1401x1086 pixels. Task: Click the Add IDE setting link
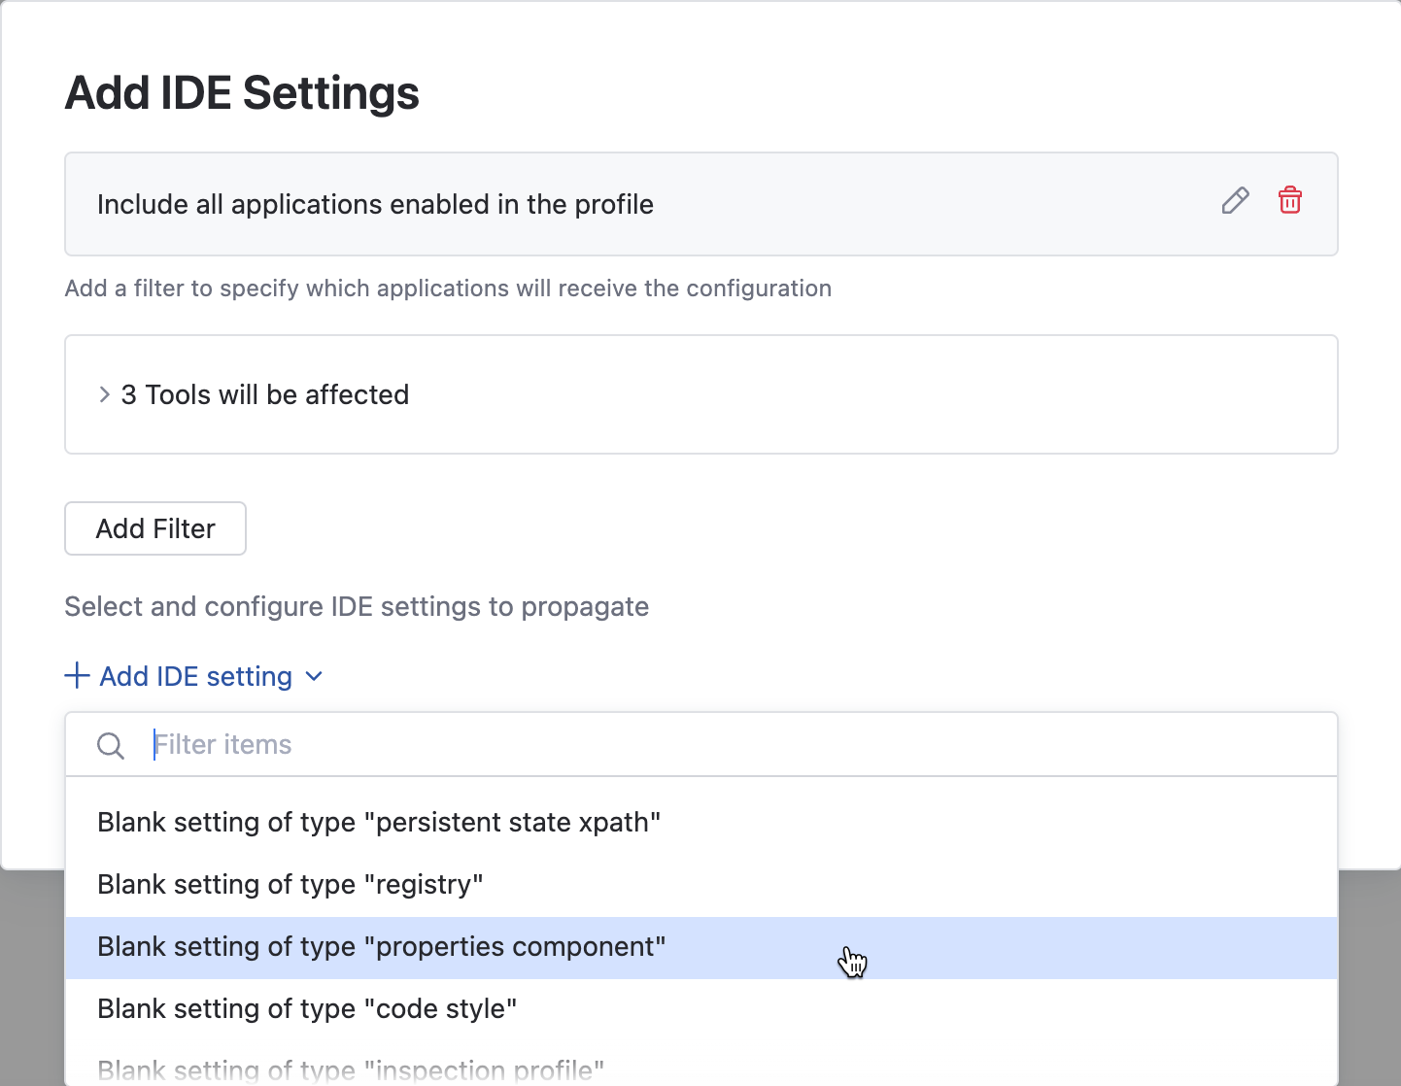click(x=194, y=676)
